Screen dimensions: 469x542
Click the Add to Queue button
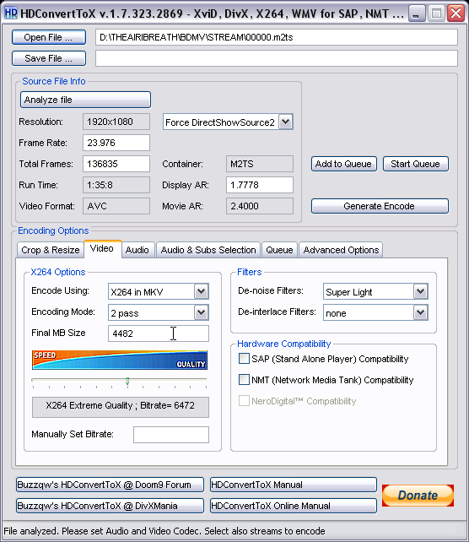coord(343,164)
